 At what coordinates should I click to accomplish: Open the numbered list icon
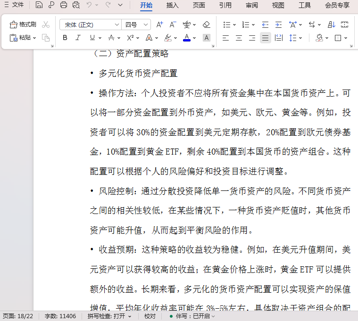pyautogui.click(x=246, y=25)
